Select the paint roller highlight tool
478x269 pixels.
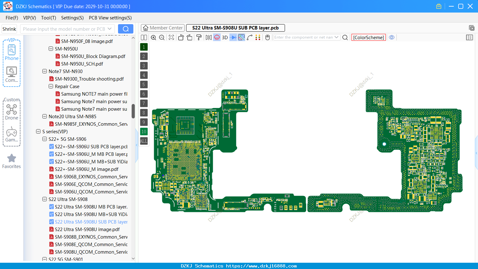(199, 37)
